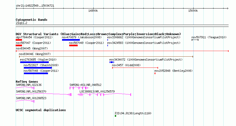The width and height of the screenshot is (236, 126).
Task: Select the nsv834046 (Wong2007) label
Action: click(35, 54)
